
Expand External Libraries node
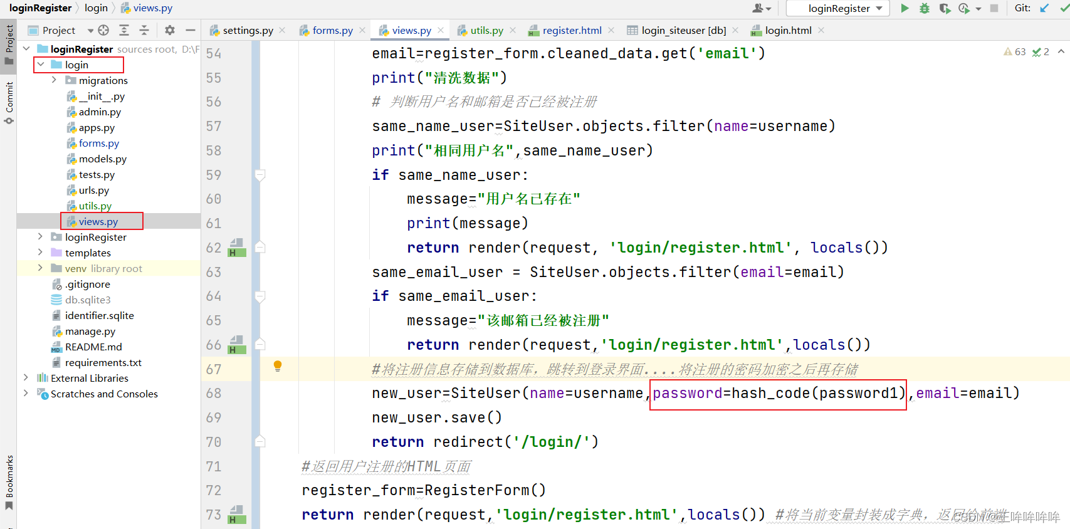click(x=26, y=378)
